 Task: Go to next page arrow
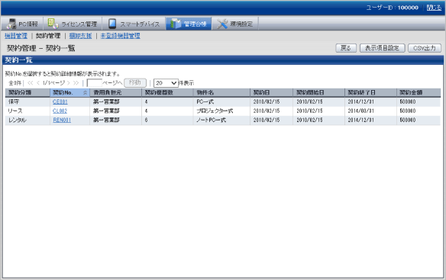coord(69,83)
